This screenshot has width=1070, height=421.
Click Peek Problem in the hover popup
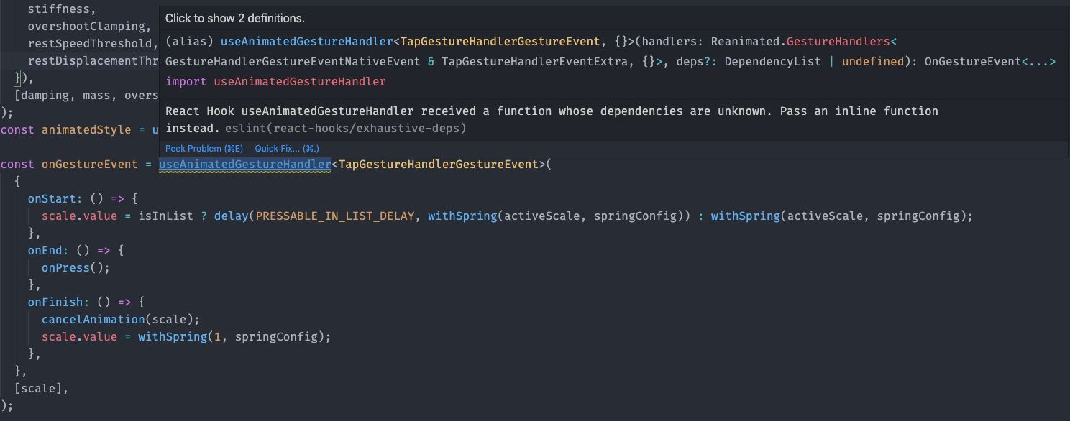[x=204, y=148]
